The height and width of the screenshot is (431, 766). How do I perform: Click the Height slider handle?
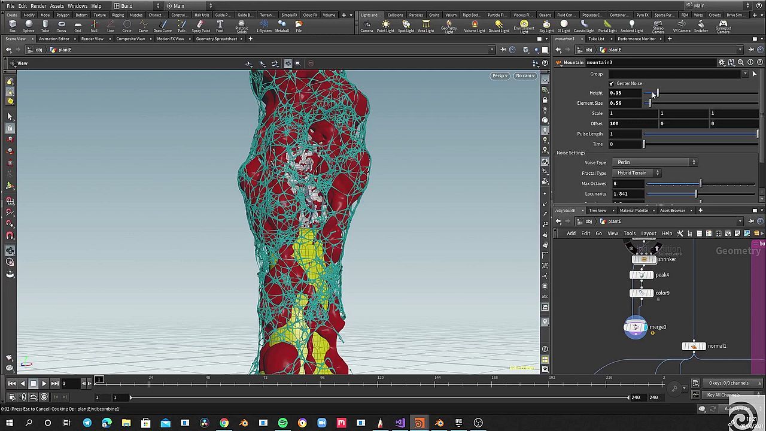(x=656, y=93)
